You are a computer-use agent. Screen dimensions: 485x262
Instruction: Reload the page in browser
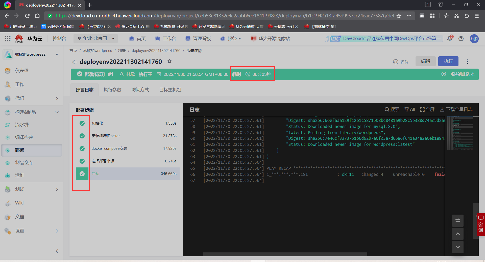coord(27,16)
